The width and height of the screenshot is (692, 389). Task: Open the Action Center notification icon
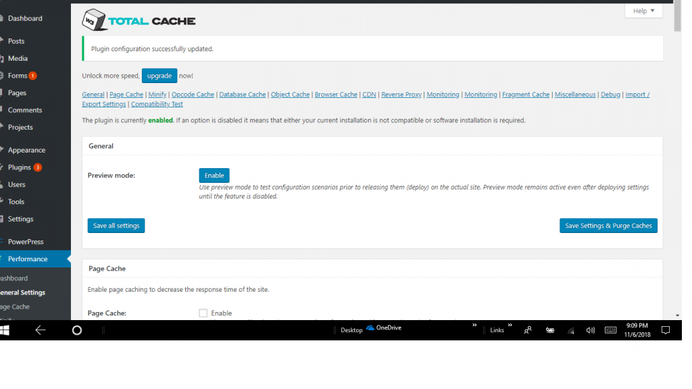point(666,330)
